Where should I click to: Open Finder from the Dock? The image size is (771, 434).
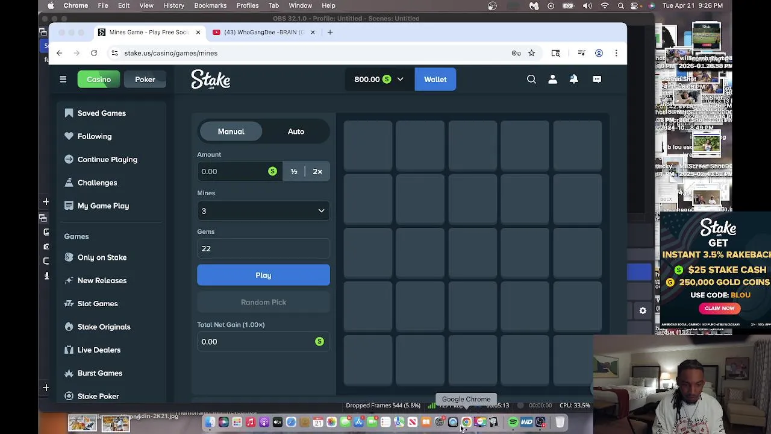click(x=210, y=422)
